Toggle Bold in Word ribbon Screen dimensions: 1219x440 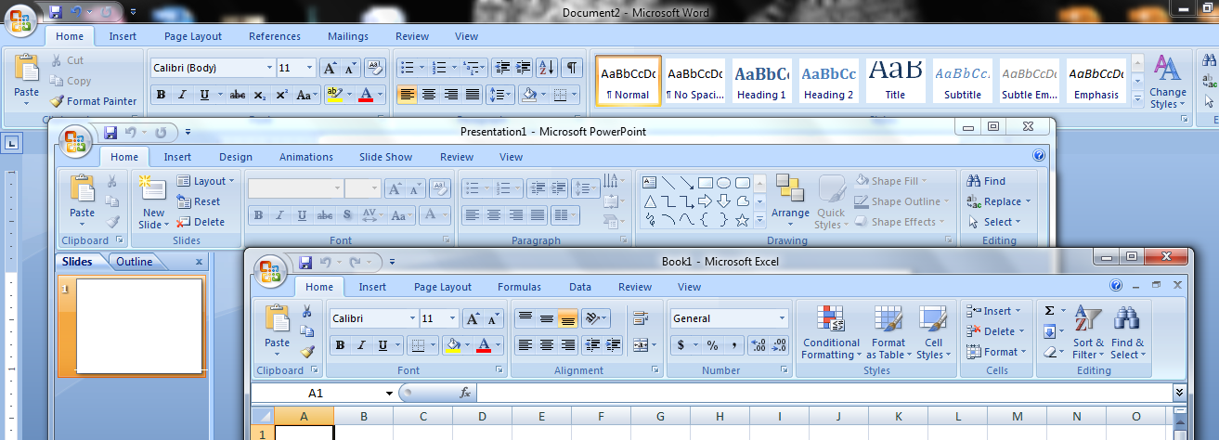coord(161,95)
